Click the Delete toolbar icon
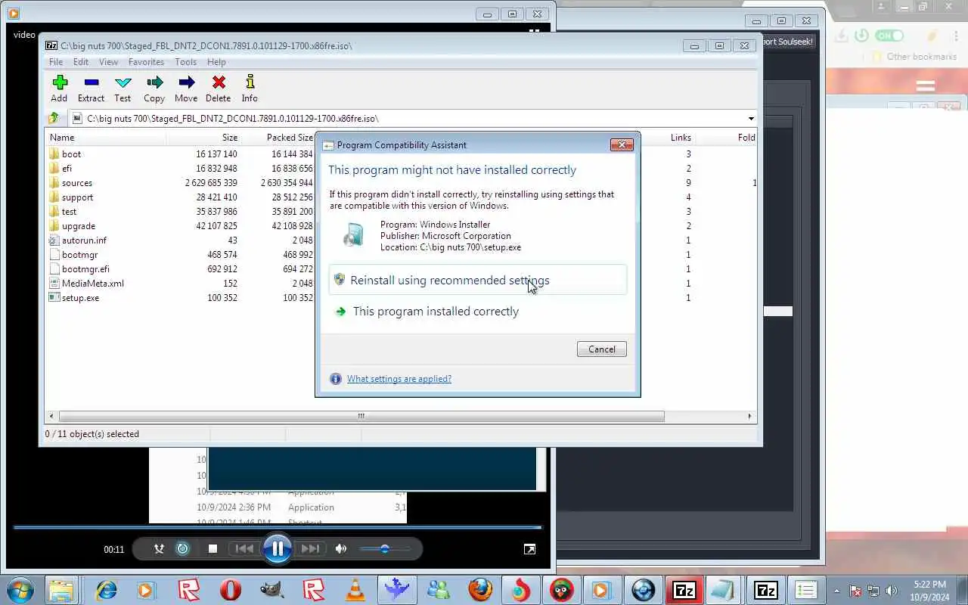This screenshot has width=968, height=605. pyautogui.click(x=219, y=88)
